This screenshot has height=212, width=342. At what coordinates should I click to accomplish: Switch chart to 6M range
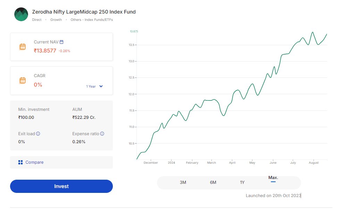point(213,182)
